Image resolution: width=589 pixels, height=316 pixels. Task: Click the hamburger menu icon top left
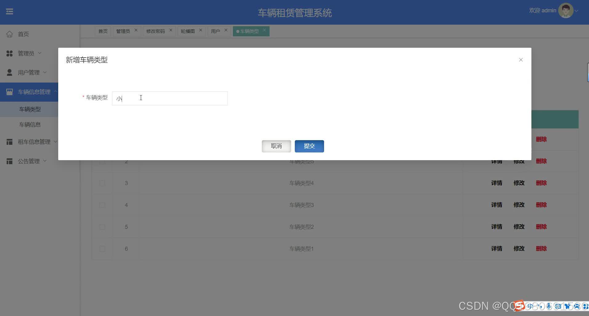coord(10,11)
